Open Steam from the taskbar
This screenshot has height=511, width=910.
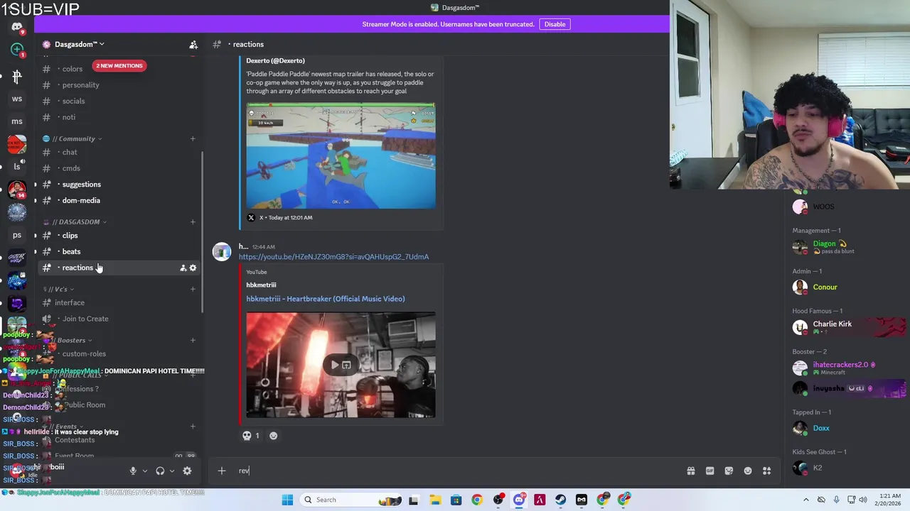tap(561, 500)
